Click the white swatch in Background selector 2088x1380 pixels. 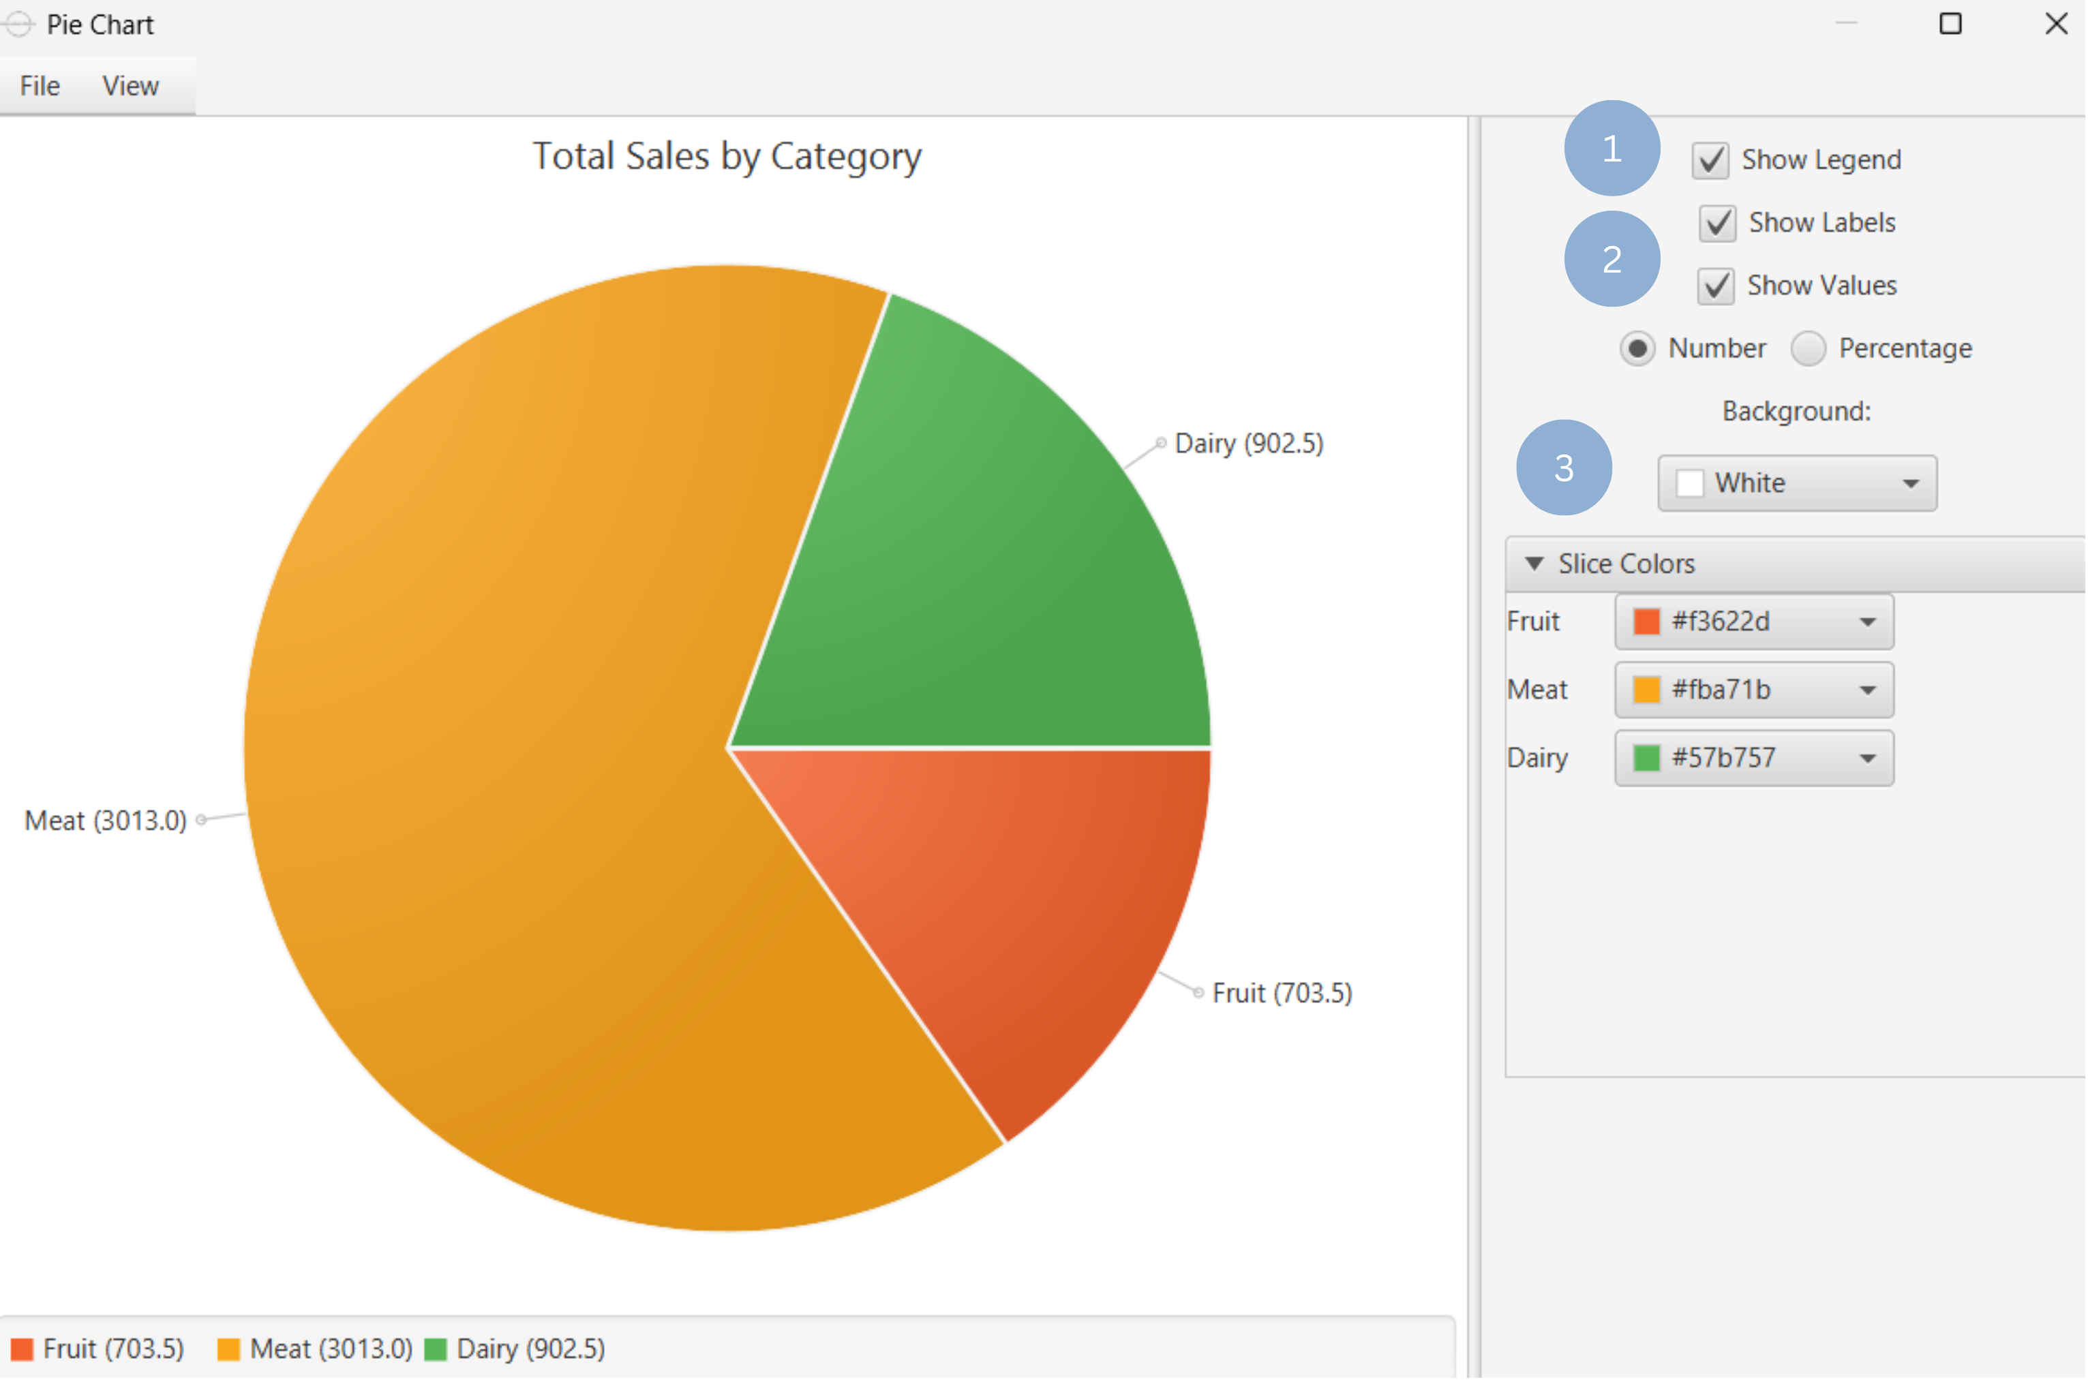[x=1690, y=483]
